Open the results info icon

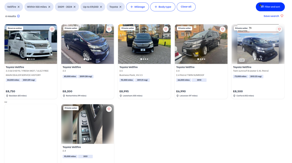point(18,16)
